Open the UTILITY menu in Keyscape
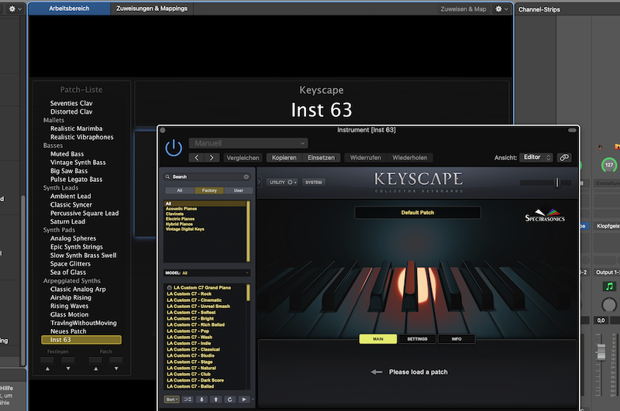The height and width of the screenshot is (411, 620). 283,182
